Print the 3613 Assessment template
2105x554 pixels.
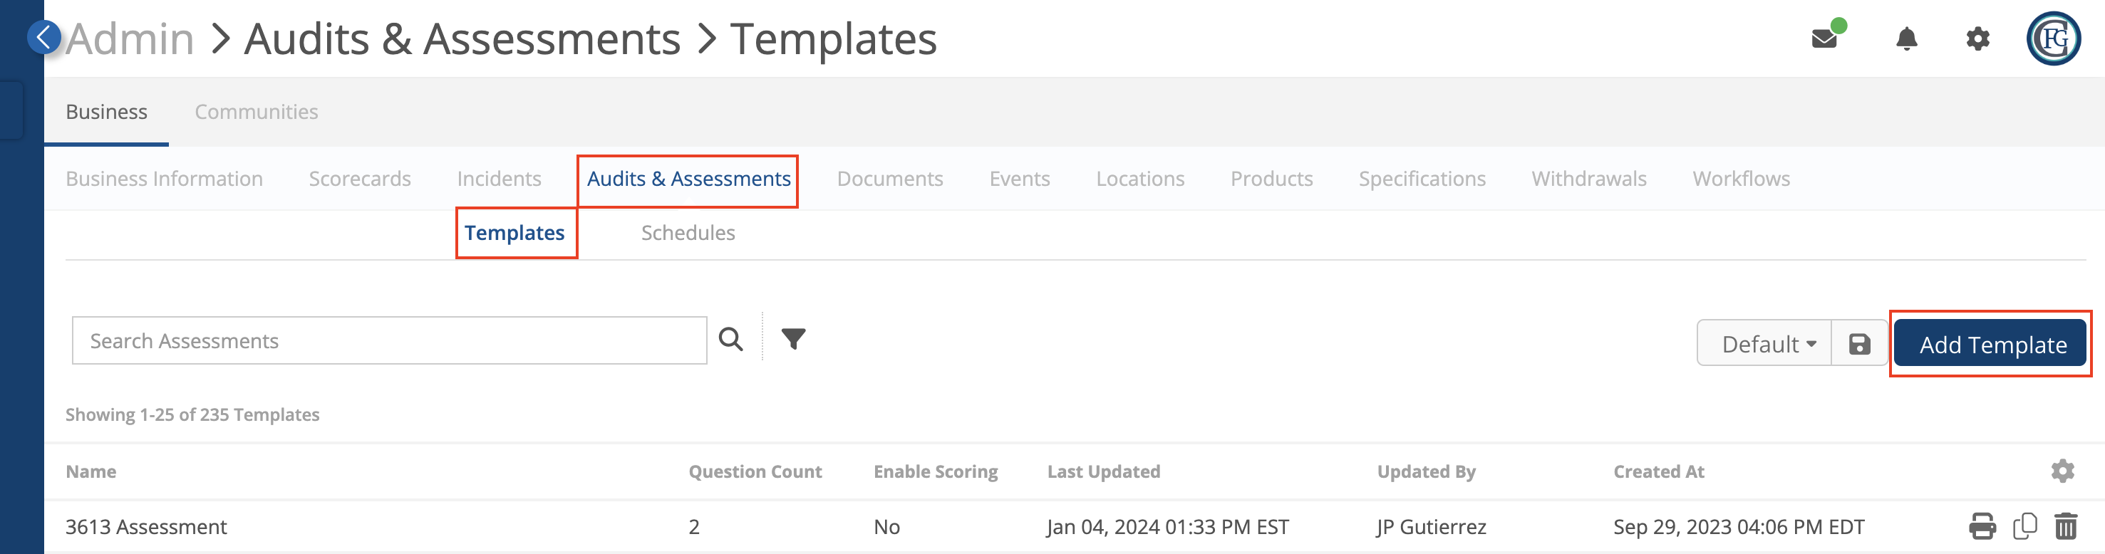click(x=1982, y=526)
